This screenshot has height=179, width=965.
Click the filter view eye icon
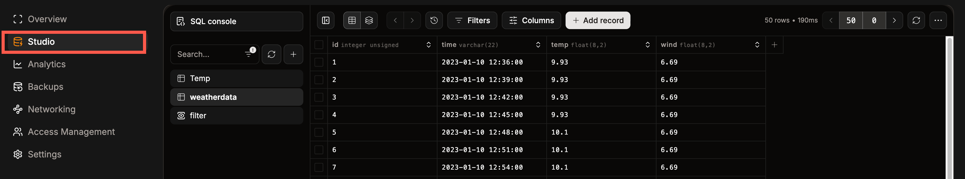click(181, 116)
